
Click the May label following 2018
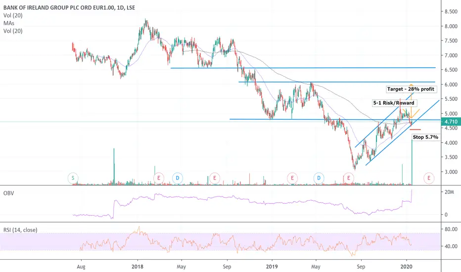coord(182,267)
